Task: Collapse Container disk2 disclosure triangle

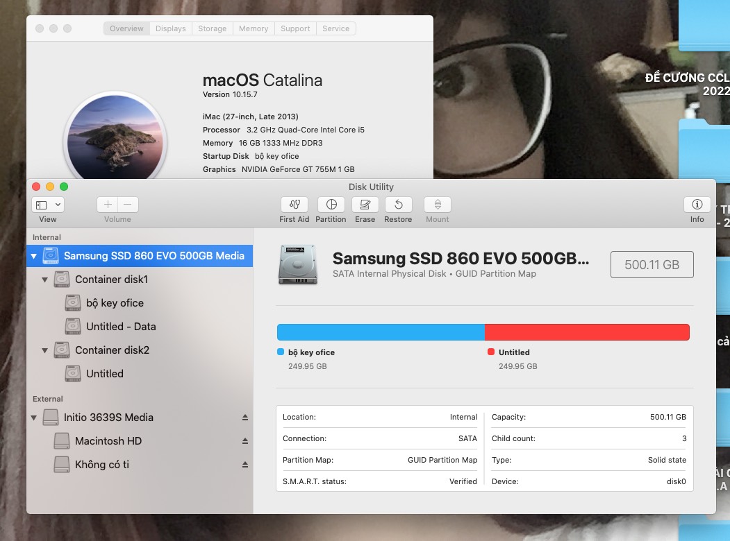Action: pyautogui.click(x=44, y=350)
